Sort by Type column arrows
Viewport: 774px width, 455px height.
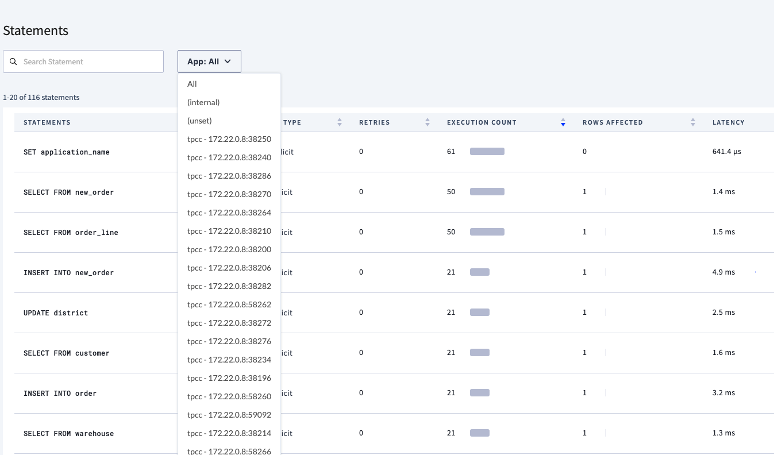[x=340, y=122]
